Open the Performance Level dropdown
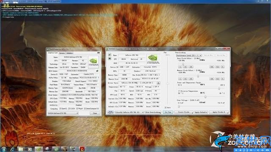The height and width of the screenshot is (152, 271). tap(189, 55)
